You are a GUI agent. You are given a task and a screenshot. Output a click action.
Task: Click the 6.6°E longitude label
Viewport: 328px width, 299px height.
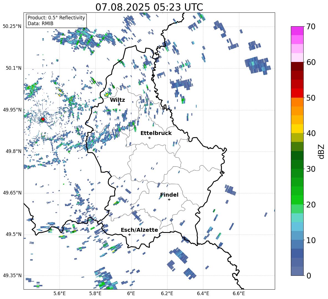(239, 293)
